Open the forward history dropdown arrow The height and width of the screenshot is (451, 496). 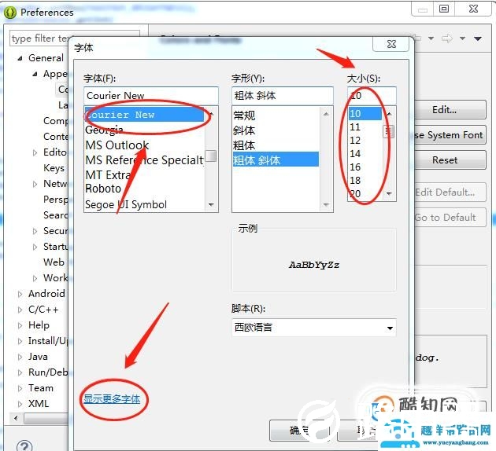point(462,38)
